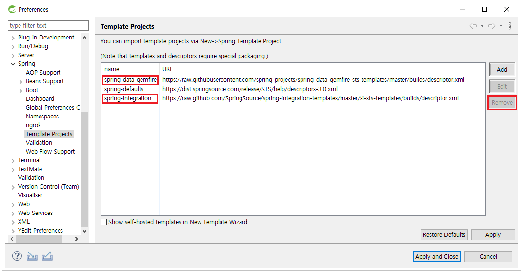The image size is (523, 272).
Task: Expand the Run/Debug node
Action: coord(13,47)
